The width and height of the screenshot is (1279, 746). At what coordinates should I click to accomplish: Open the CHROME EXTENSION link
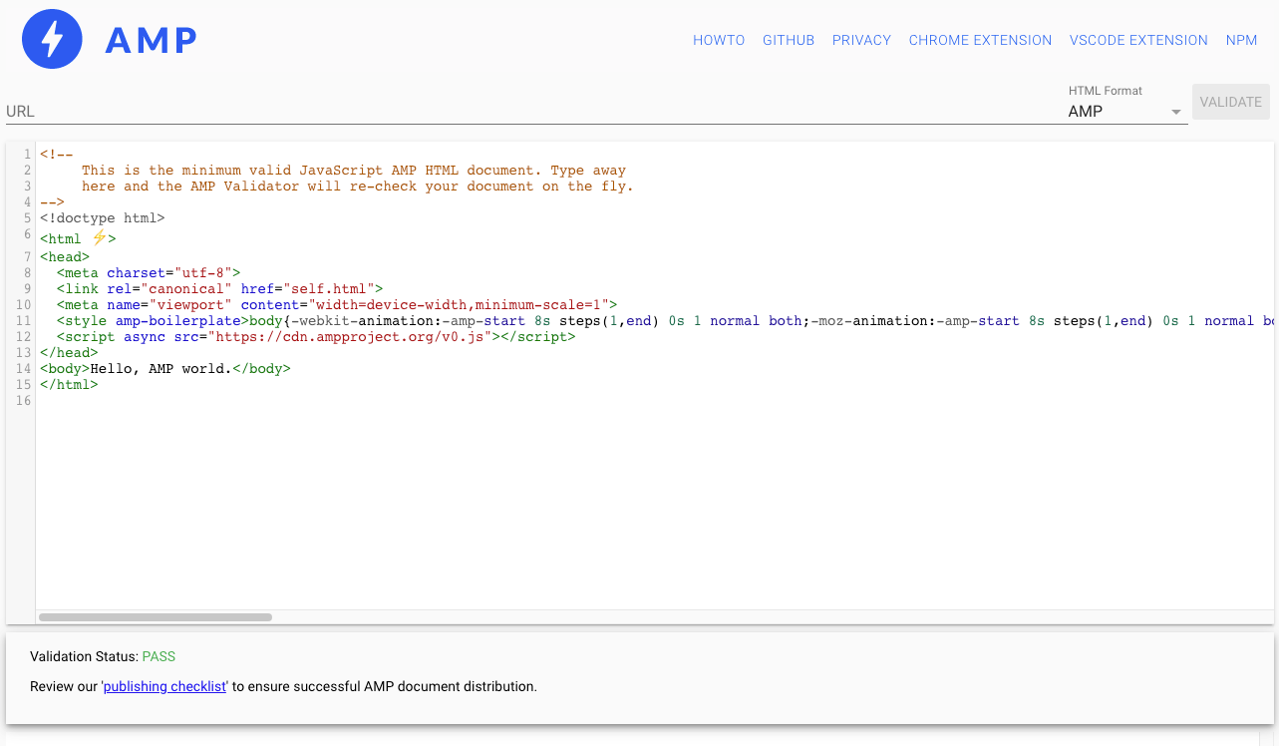point(980,40)
